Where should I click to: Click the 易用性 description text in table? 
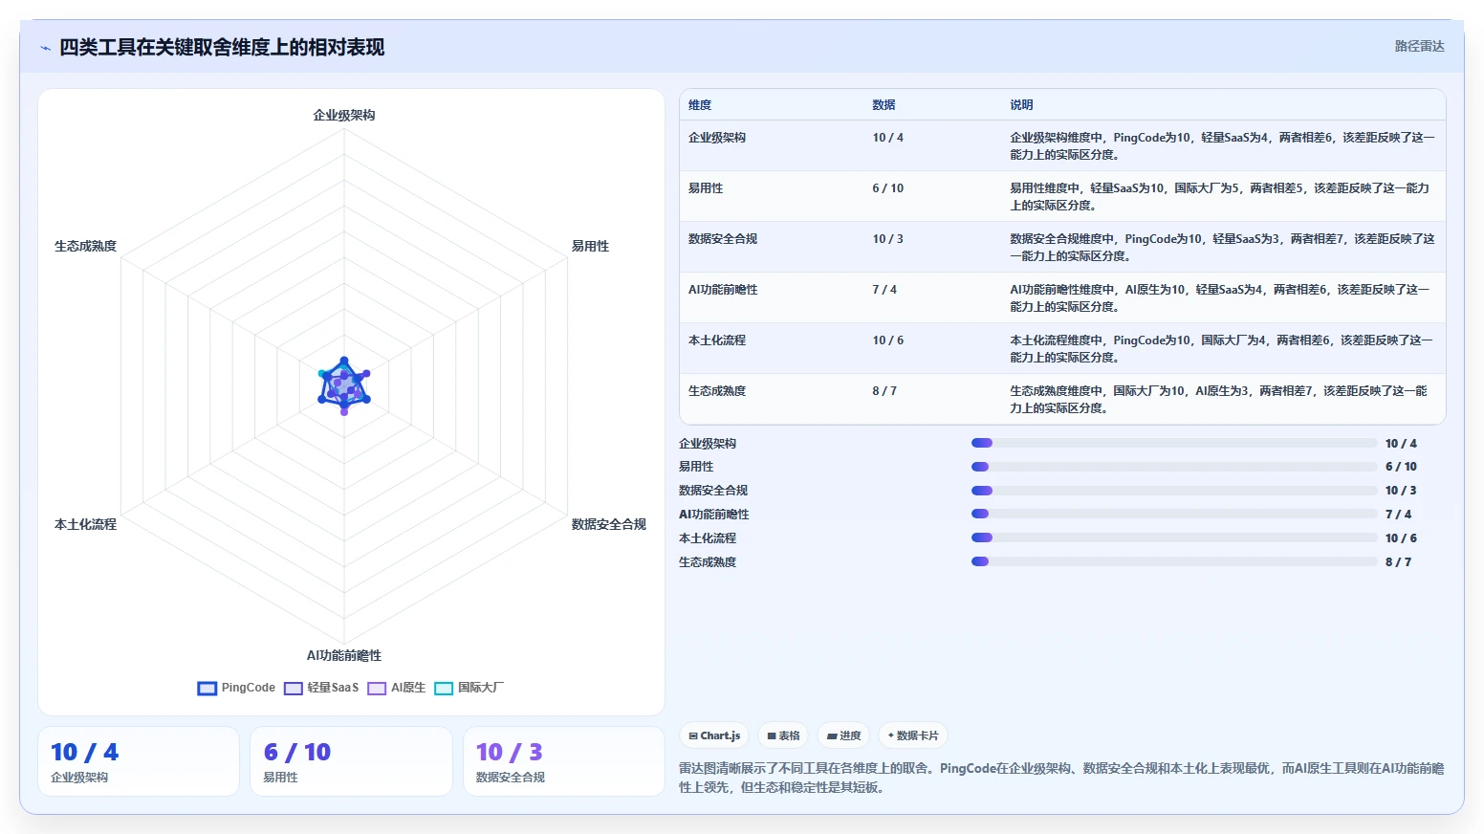pyautogui.click(x=1220, y=197)
